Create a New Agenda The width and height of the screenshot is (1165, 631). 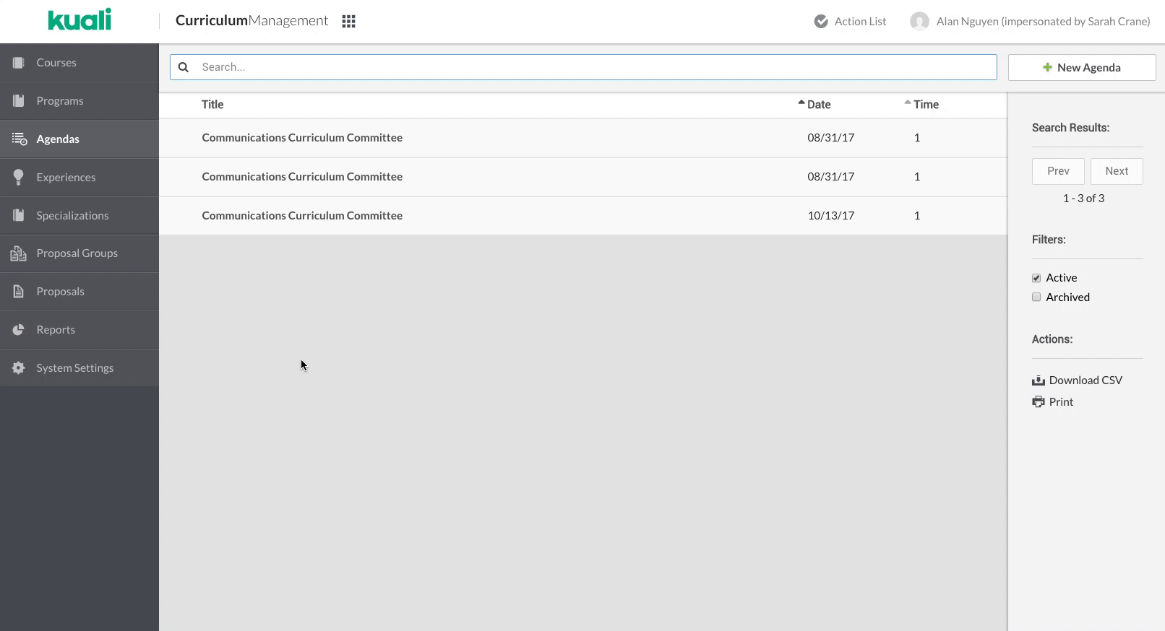coord(1081,68)
